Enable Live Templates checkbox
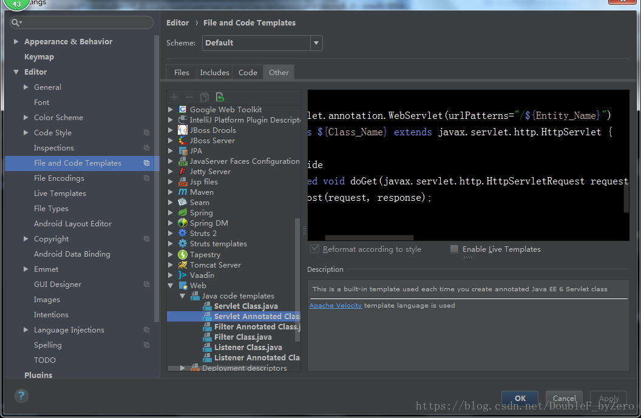This screenshot has width=641, height=418. (x=454, y=249)
